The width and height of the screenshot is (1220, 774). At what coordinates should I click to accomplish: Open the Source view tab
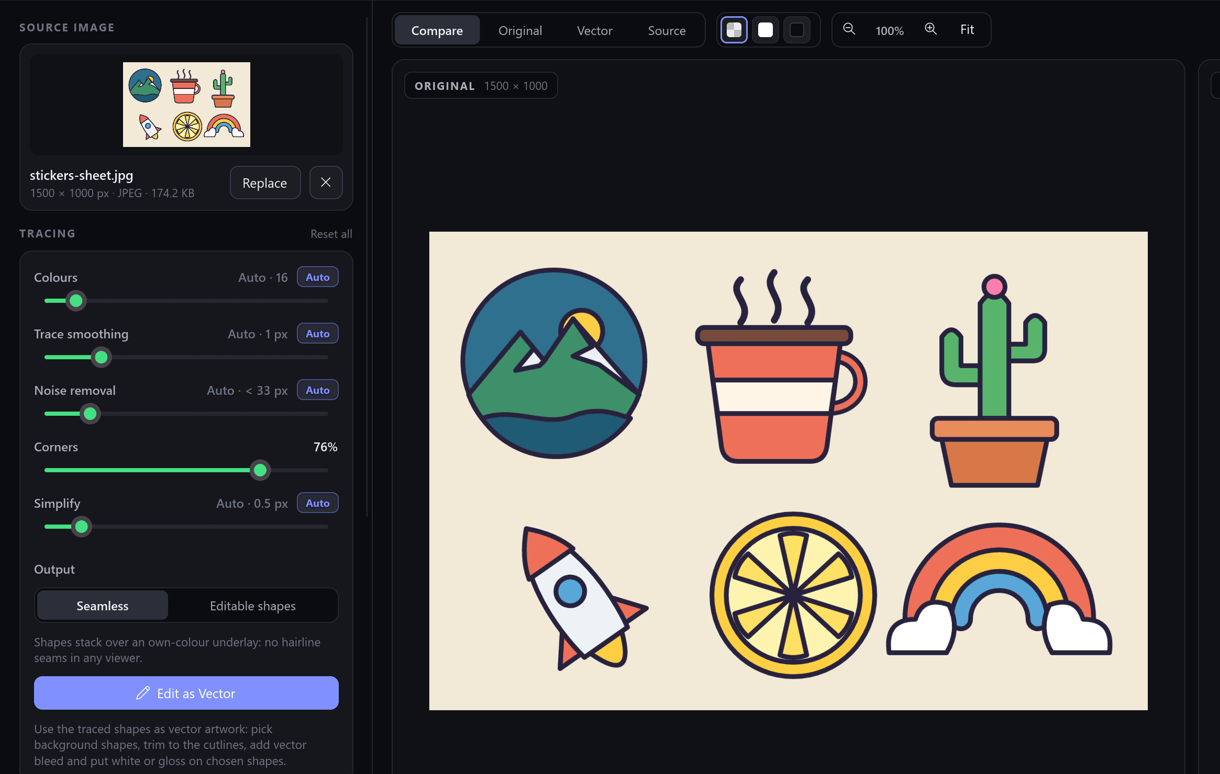click(x=667, y=30)
